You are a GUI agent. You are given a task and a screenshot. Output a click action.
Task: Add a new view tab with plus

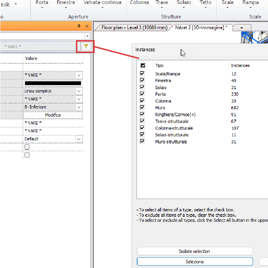[x=241, y=27]
